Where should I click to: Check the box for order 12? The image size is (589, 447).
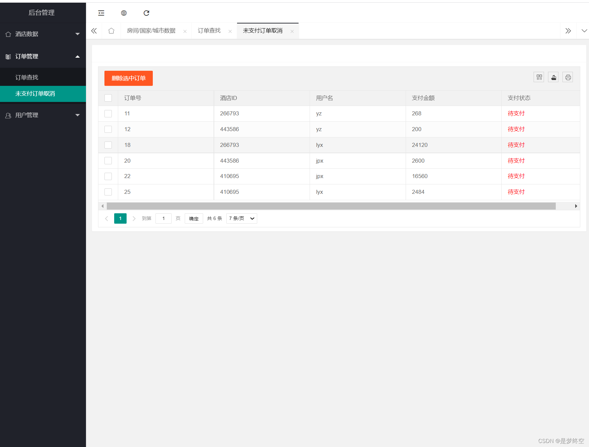108,129
